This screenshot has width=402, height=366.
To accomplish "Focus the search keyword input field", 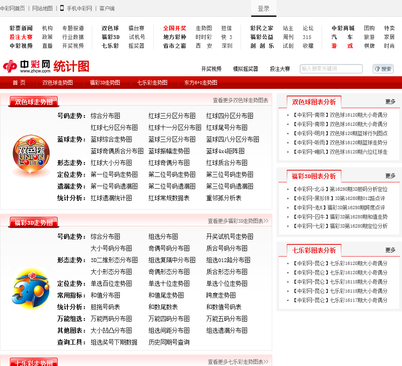I will pos(331,68).
